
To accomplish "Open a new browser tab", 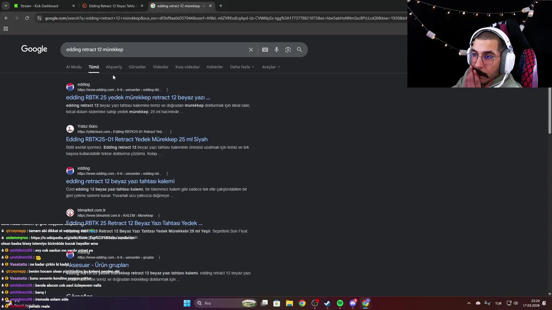I will (x=220, y=6).
